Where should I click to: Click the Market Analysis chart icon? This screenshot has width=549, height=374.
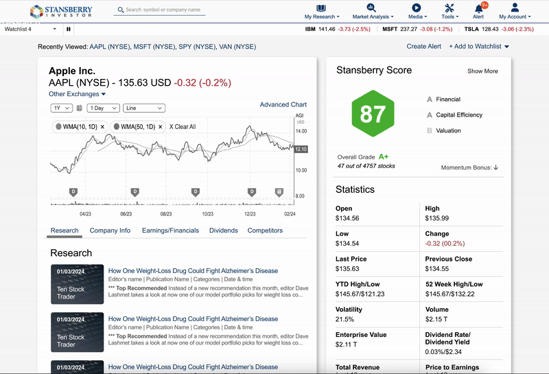371,8
